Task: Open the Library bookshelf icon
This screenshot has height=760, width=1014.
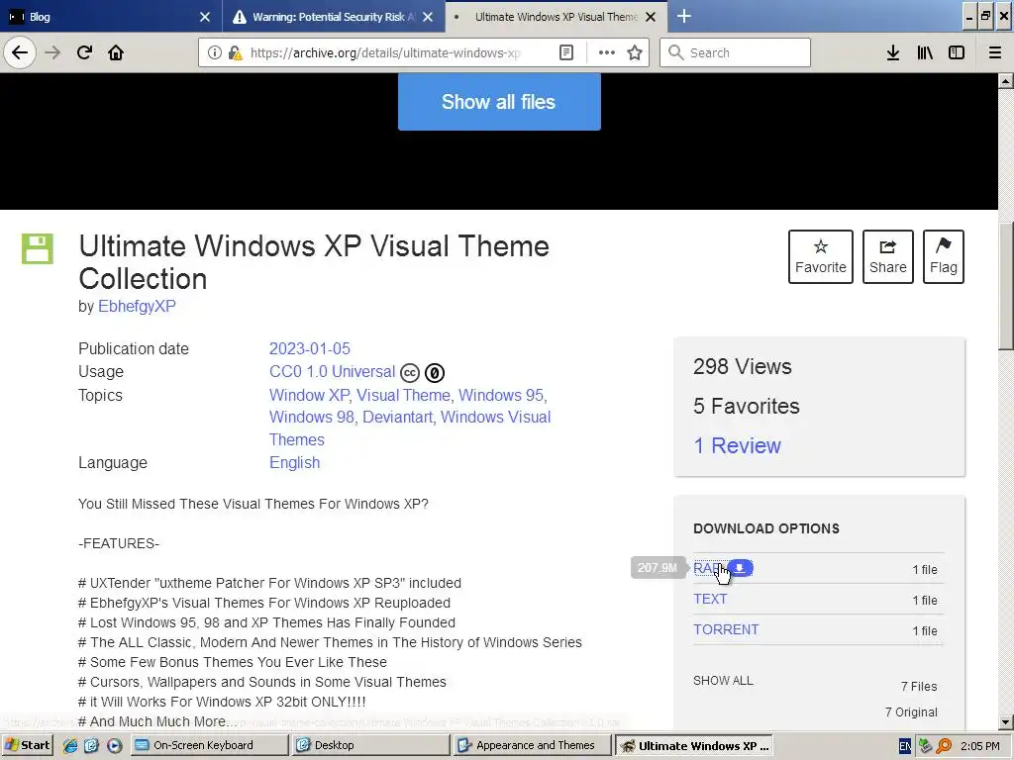Action: (x=925, y=52)
